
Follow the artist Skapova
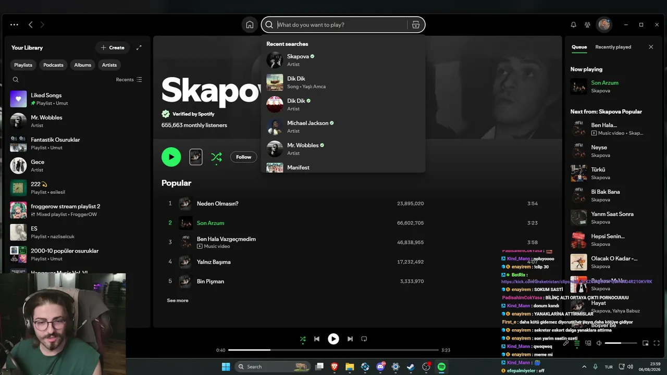pos(243,157)
